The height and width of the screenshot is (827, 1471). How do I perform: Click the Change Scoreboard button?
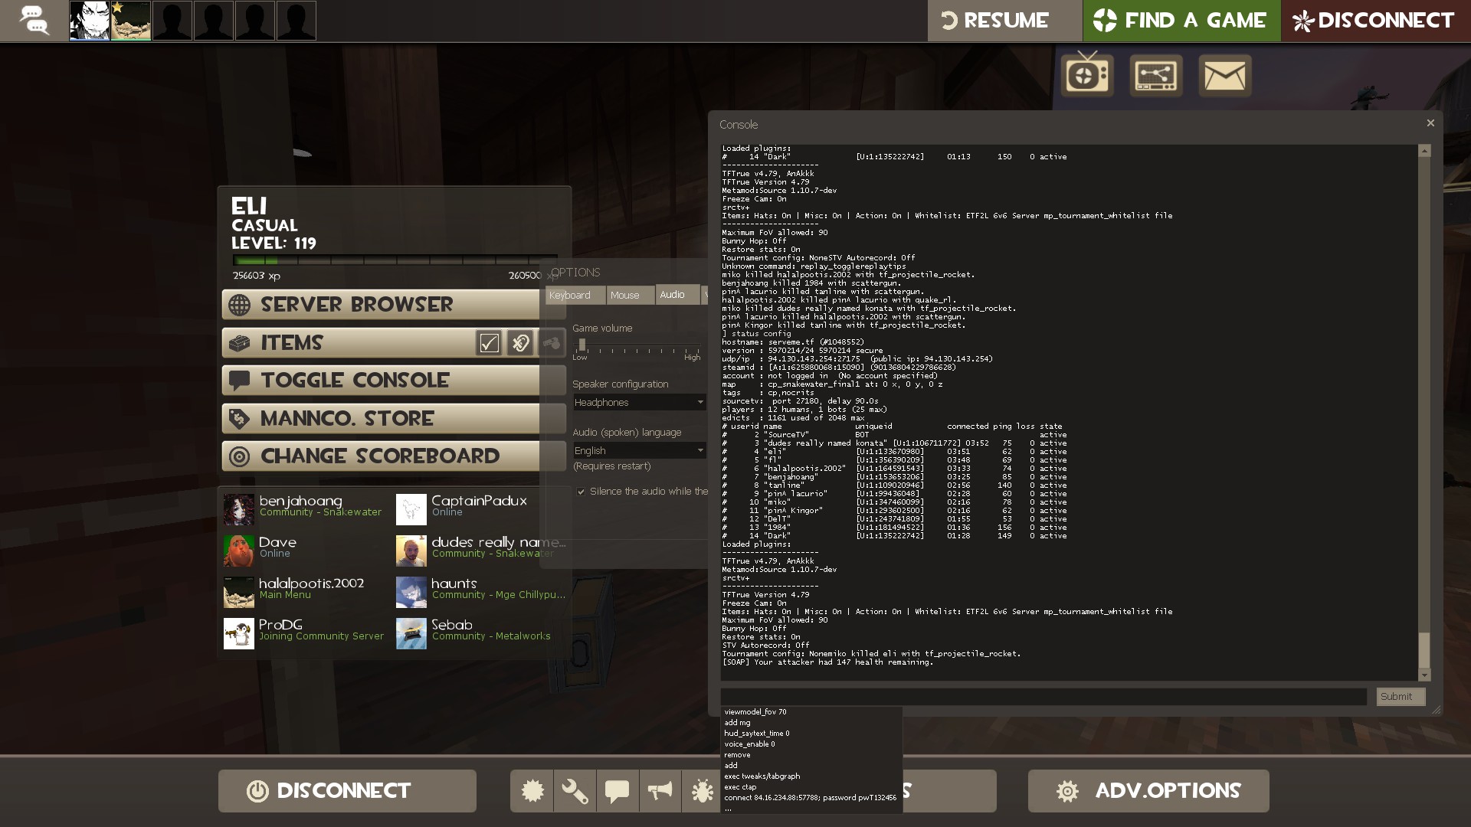(394, 456)
